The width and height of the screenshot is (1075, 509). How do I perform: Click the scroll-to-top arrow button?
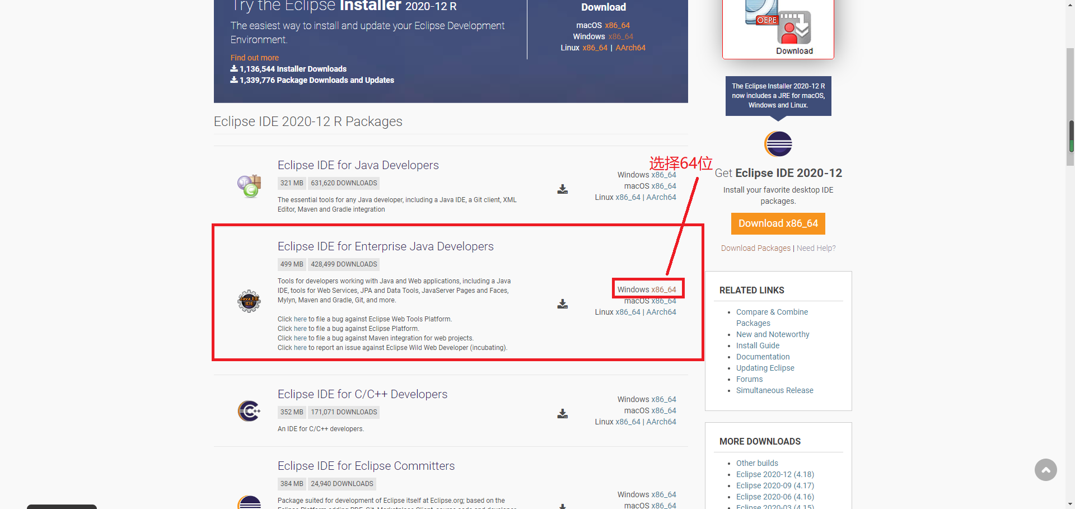(x=1046, y=470)
